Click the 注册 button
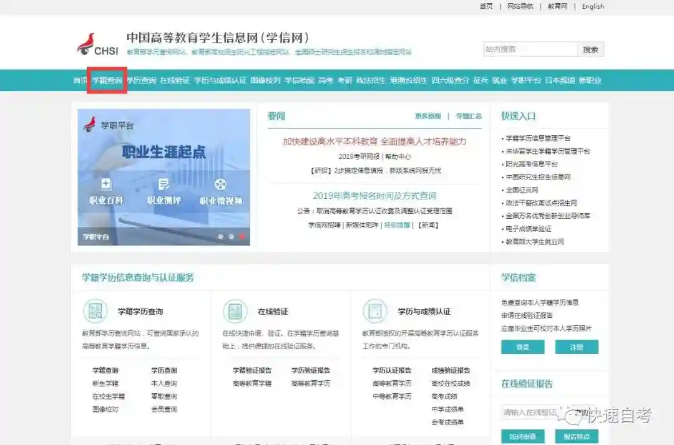The height and width of the screenshot is (445, 674). [x=576, y=347]
